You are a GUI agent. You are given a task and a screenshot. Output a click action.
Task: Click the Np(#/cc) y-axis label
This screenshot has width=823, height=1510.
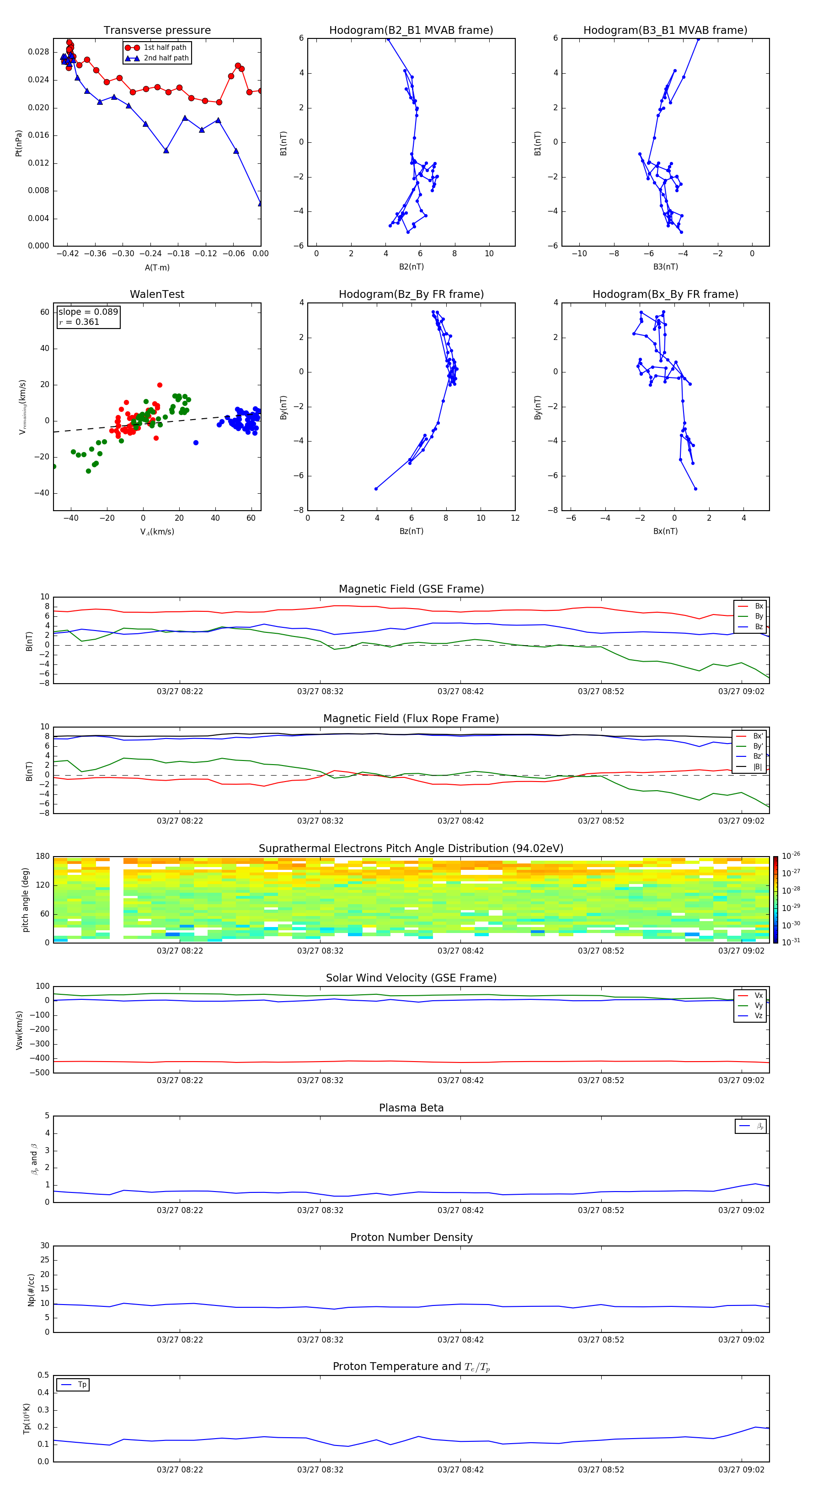coord(31,1289)
